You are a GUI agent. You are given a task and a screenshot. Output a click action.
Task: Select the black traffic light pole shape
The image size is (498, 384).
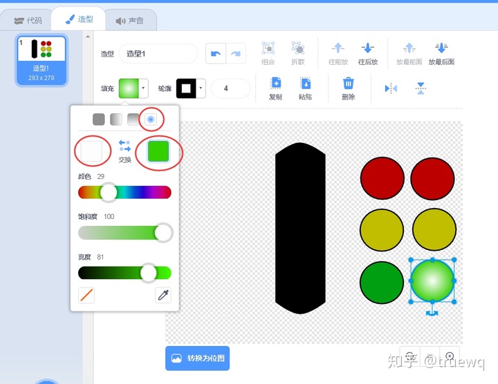click(x=300, y=229)
